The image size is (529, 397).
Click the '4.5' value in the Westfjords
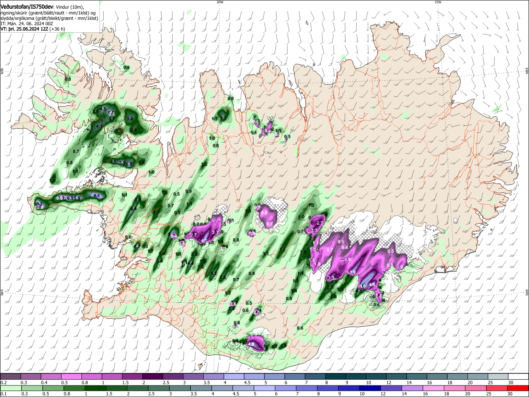point(103,109)
